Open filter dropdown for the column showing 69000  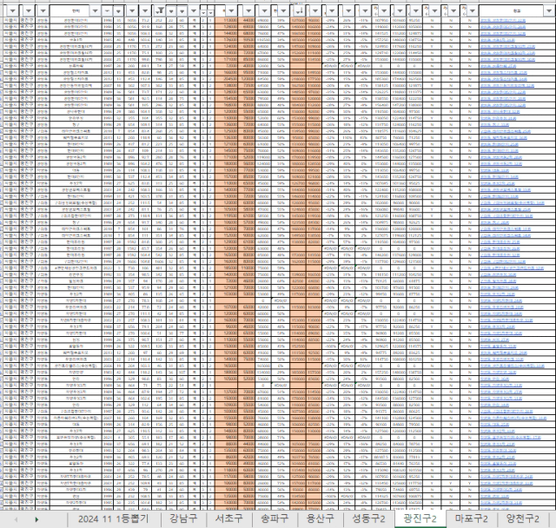pos(264,11)
